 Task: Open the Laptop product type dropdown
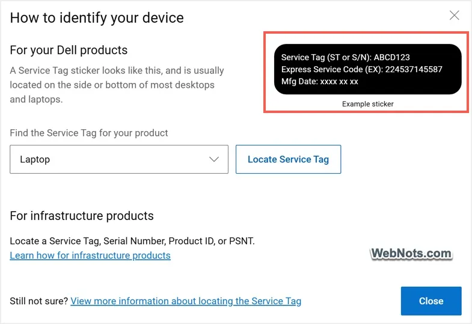(119, 159)
